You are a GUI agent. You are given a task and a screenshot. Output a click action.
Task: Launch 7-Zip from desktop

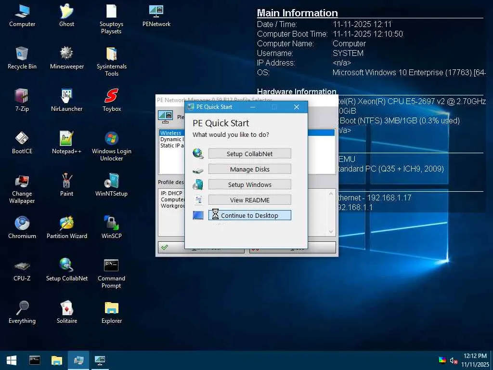click(22, 100)
